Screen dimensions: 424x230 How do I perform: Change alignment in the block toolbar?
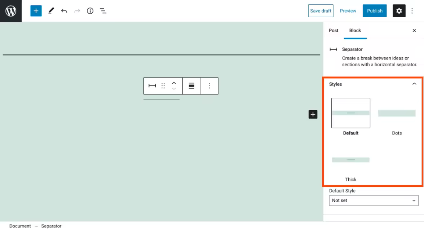[191, 86]
